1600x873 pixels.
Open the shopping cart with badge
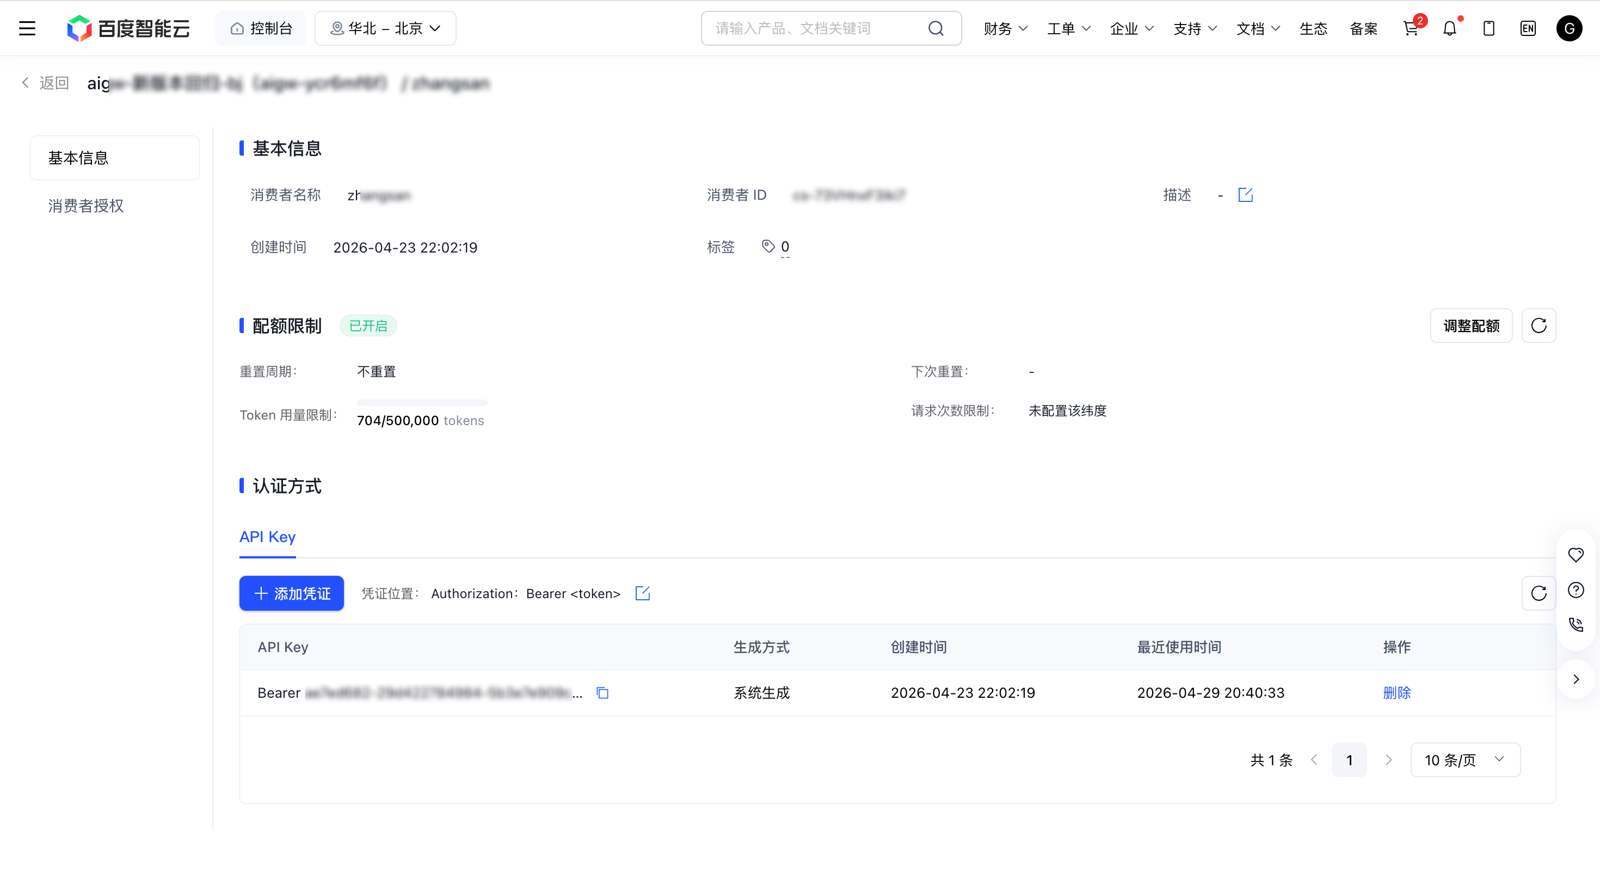coord(1412,28)
